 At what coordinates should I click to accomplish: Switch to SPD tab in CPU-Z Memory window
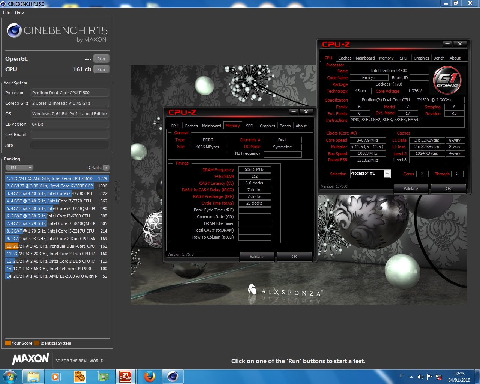click(x=250, y=126)
